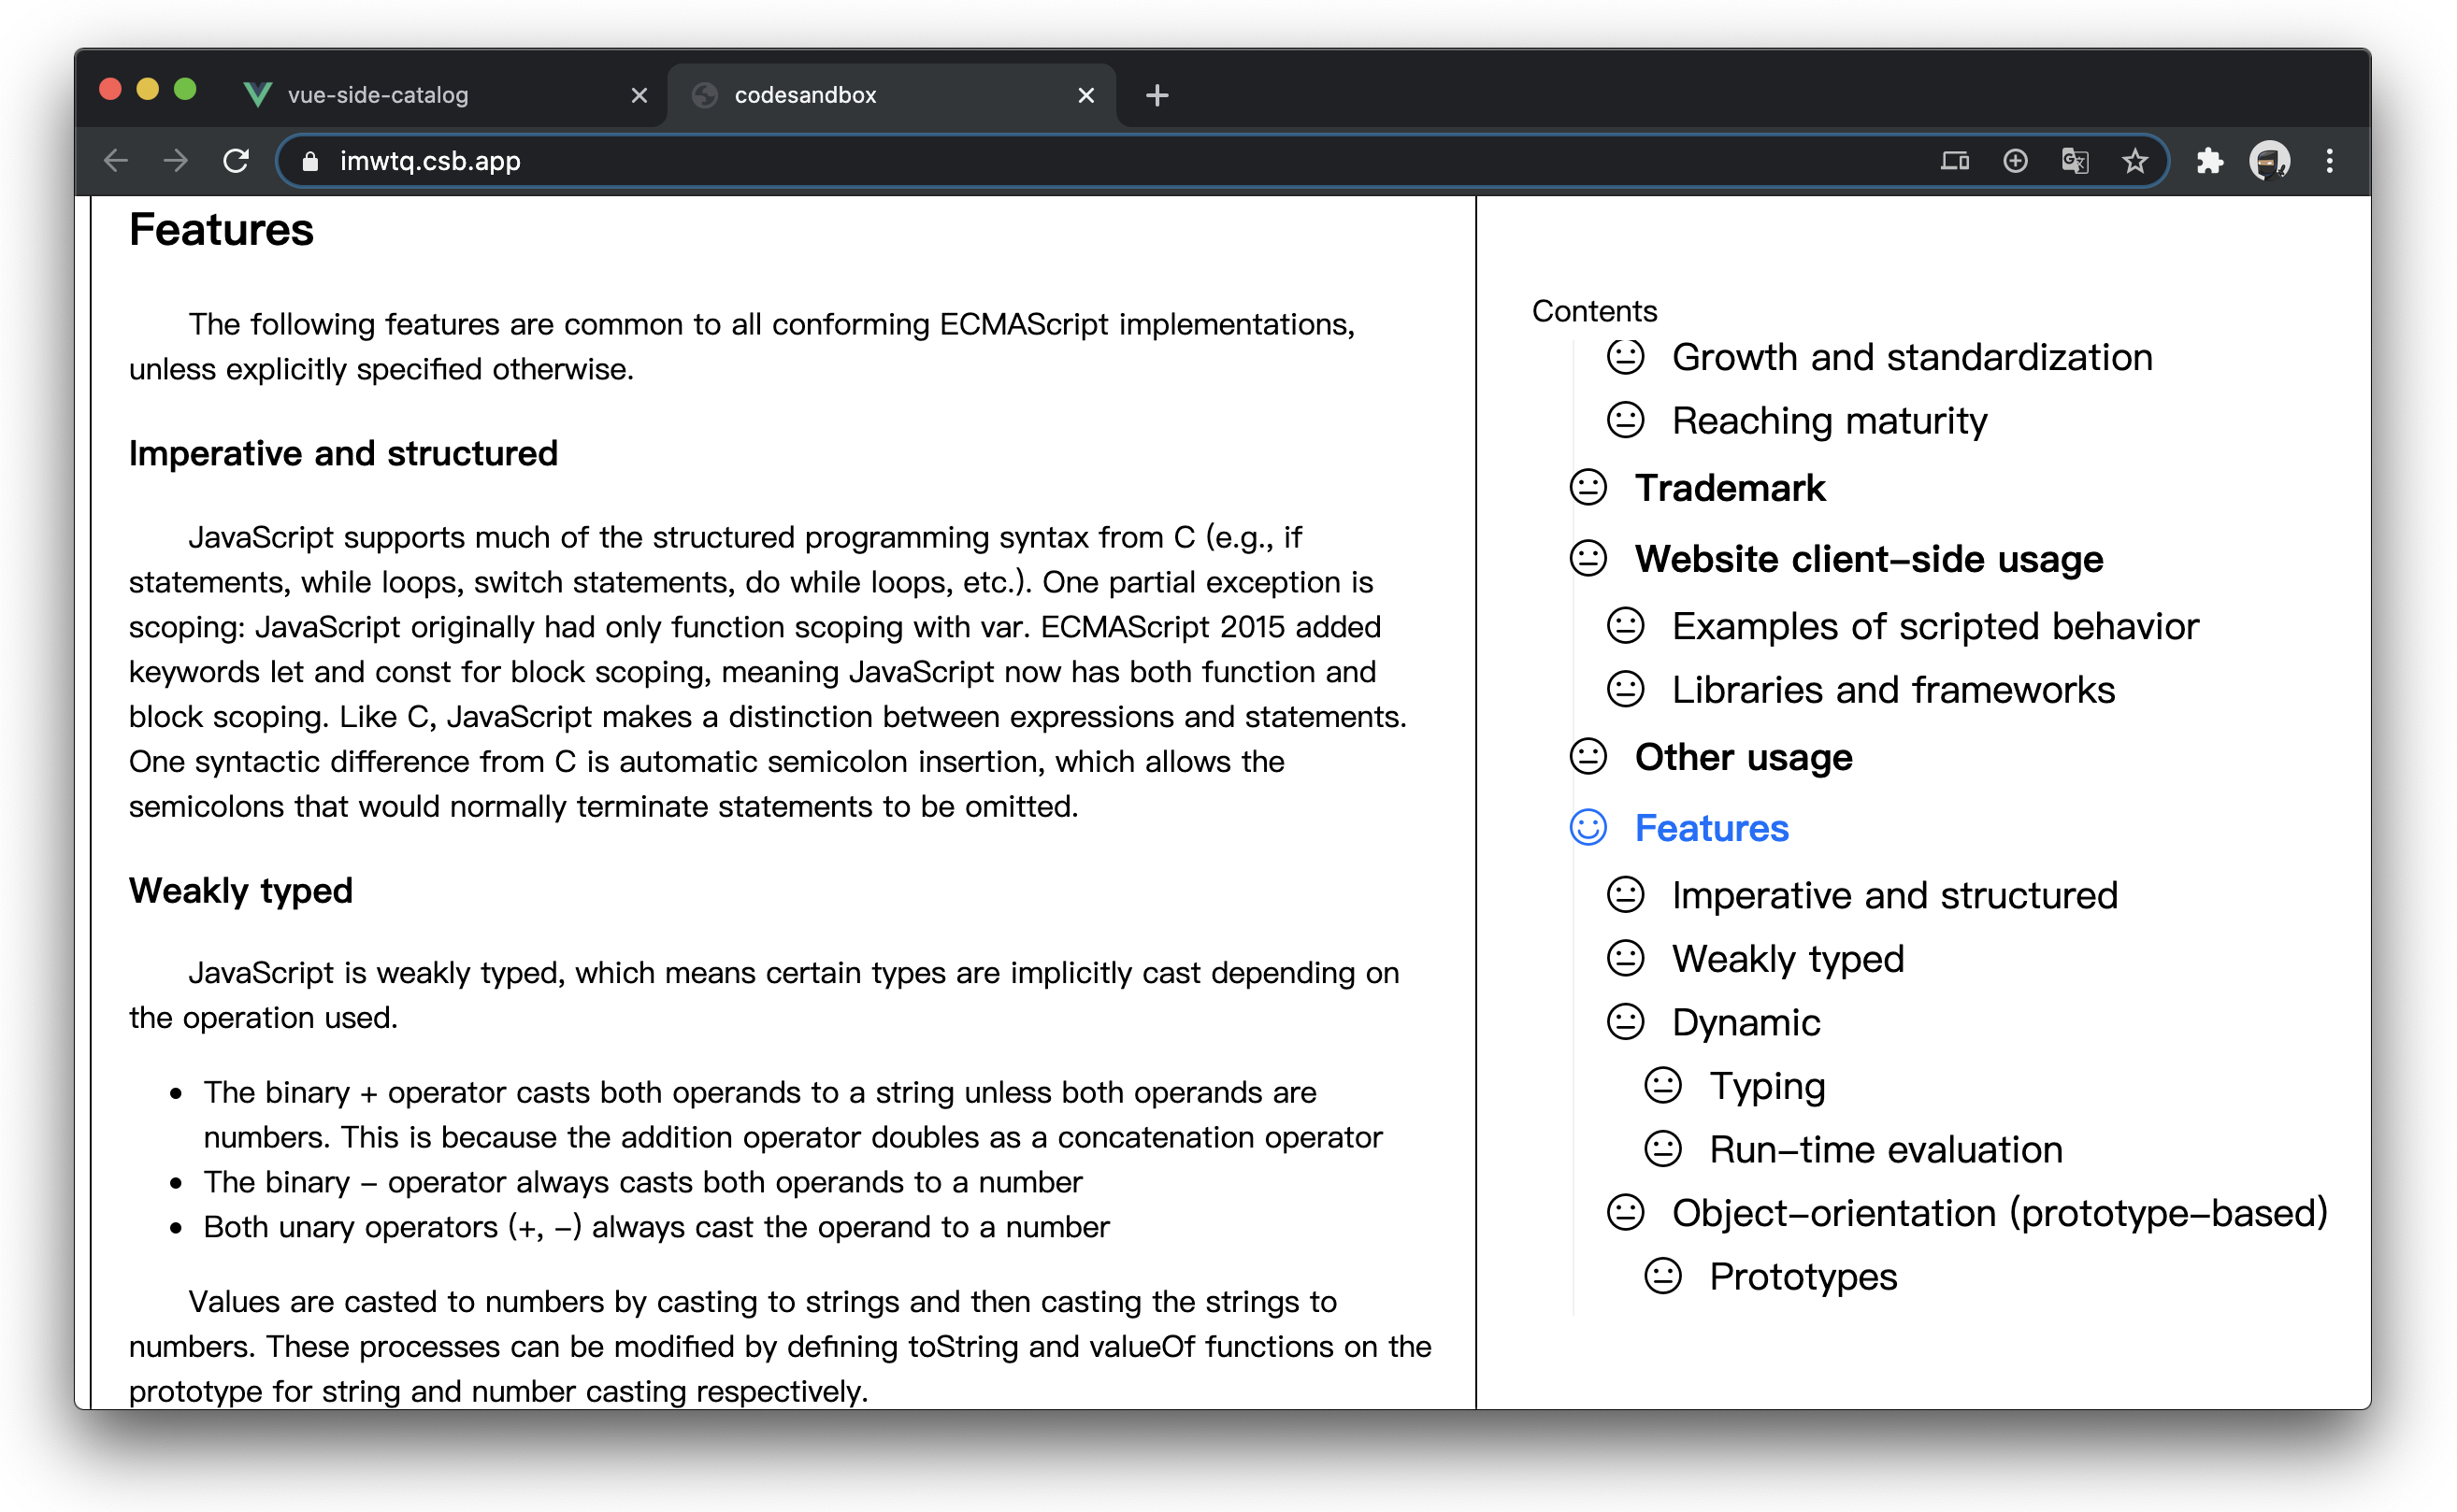
Task: Jump to Libraries and frameworks
Action: 1893,690
